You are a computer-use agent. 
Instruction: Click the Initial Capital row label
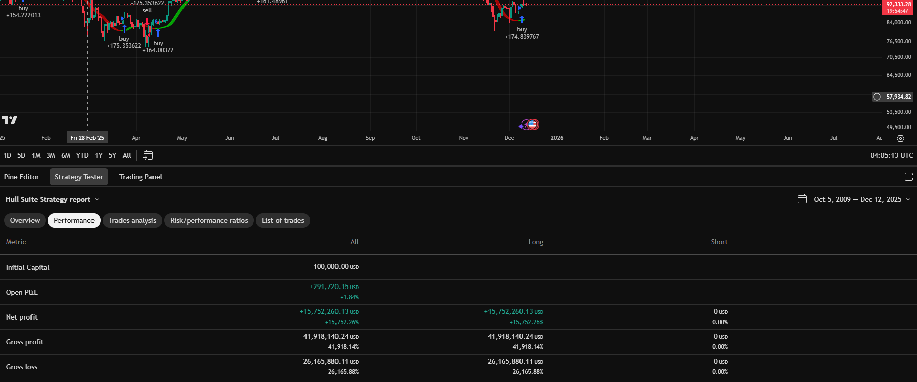click(x=27, y=267)
